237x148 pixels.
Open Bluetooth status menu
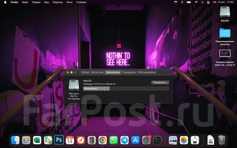(182, 2)
